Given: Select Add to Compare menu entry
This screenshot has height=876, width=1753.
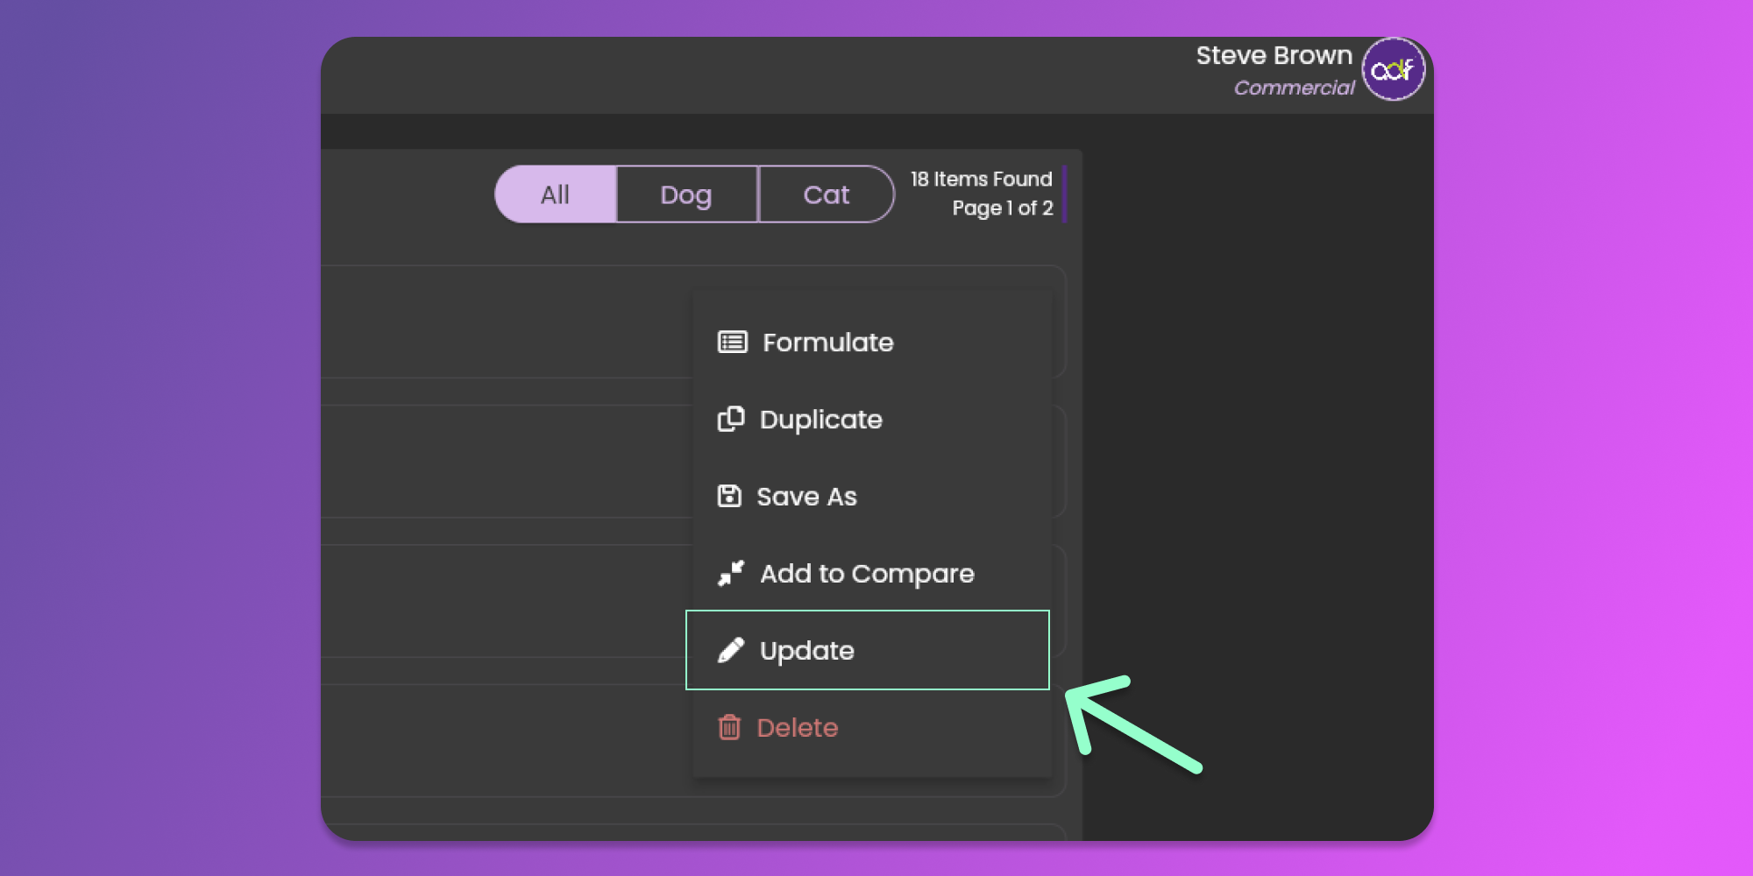Looking at the screenshot, I should click(867, 574).
